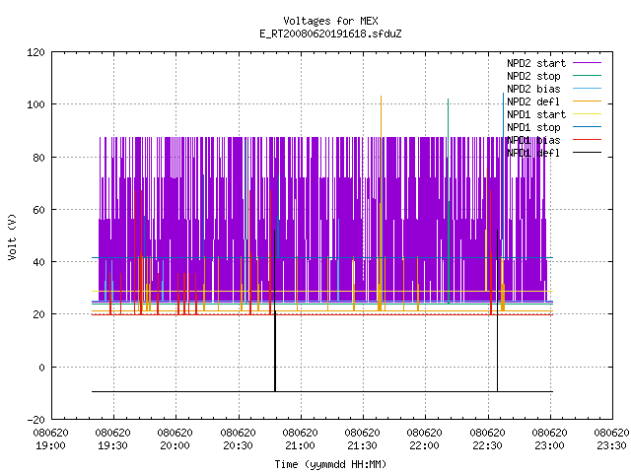Image resolution: width=631 pixels, height=473 pixels.
Task: Click the green NPD2 stop legend line
Action: (x=587, y=75)
